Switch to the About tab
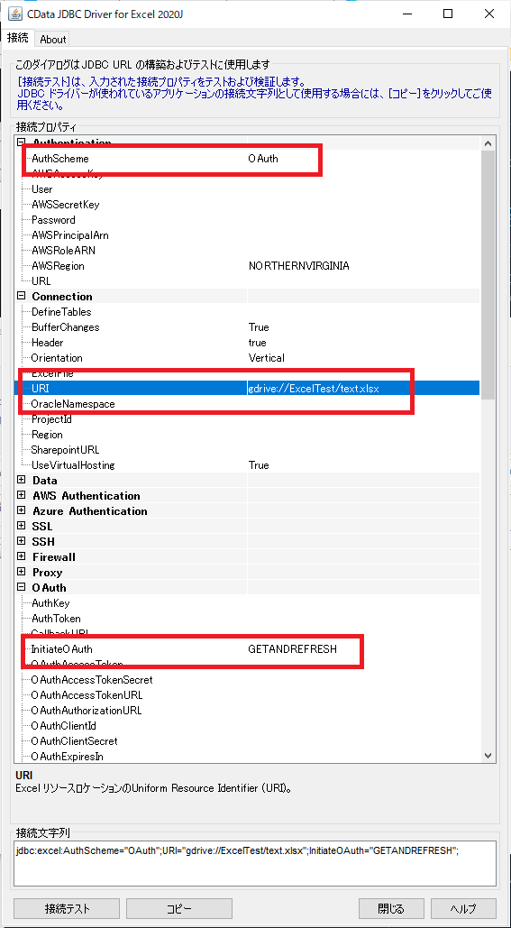The width and height of the screenshot is (511, 928). coord(53,40)
